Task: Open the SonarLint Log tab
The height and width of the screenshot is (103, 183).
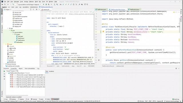Action: point(38,69)
